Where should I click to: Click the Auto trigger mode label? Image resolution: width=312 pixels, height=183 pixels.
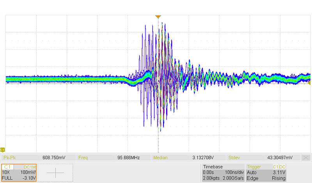tap(252, 172)
